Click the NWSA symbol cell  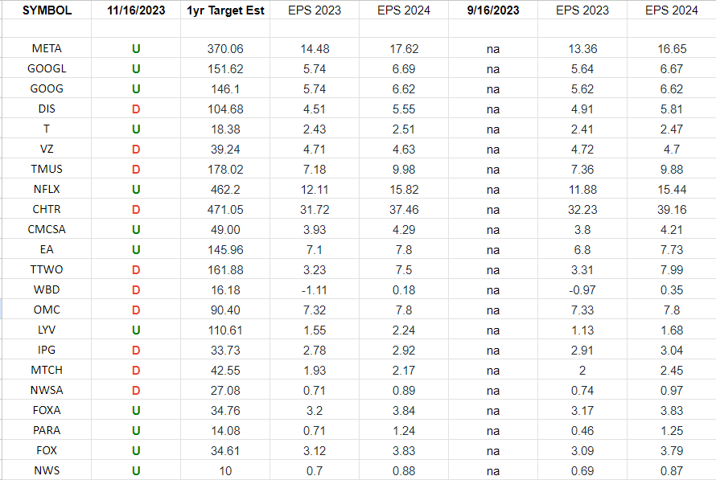[x=47, y=390]
